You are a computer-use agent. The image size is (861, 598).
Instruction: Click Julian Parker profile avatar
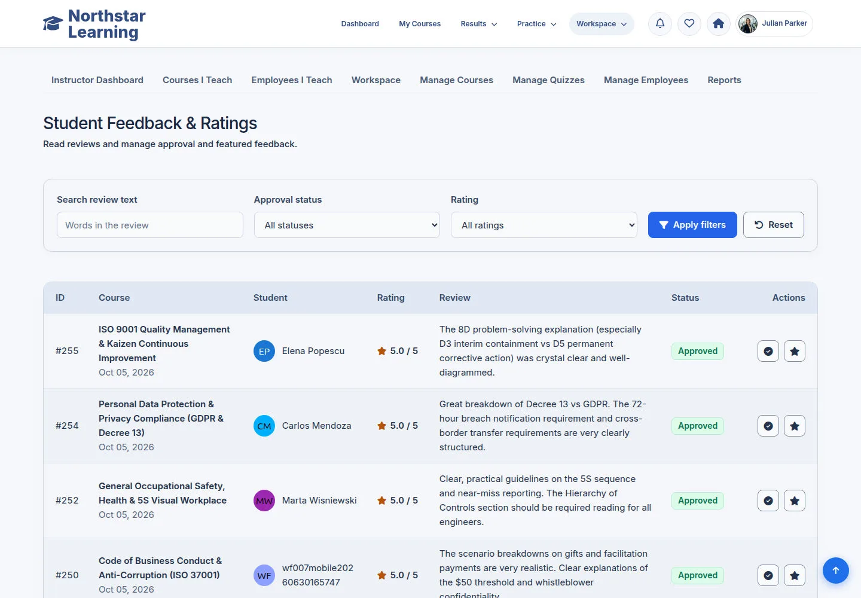tap(748, 24)
